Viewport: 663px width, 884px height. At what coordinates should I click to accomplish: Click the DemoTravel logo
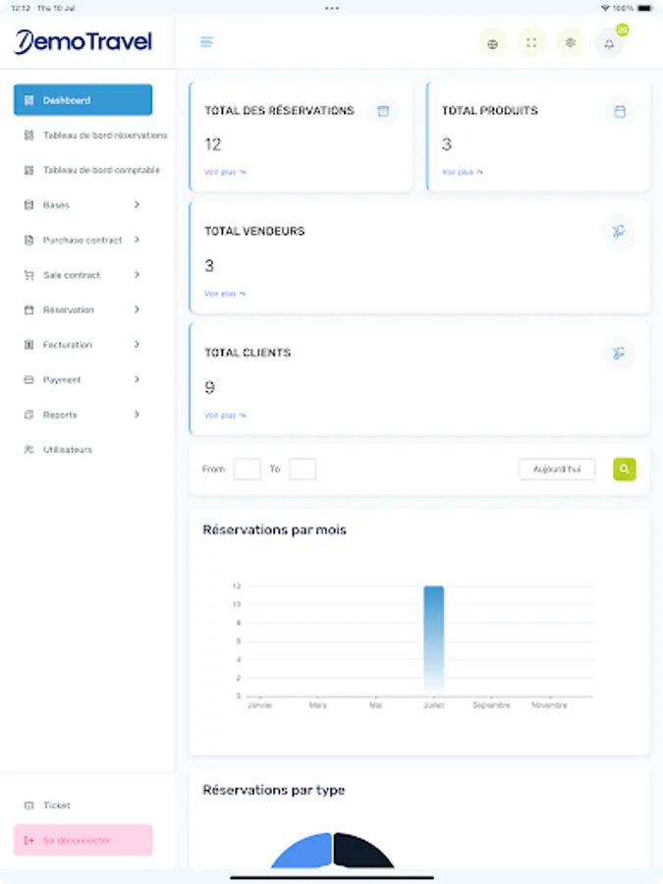tap(83, 41)
